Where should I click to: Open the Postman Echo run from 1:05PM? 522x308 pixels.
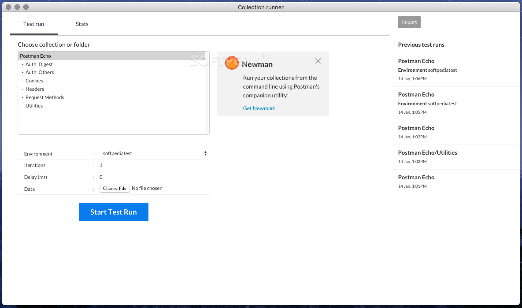455,103
